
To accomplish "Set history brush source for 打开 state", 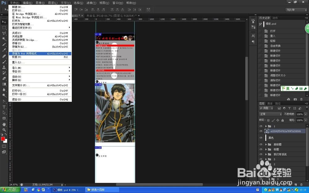I will pyautogui.click(x=260, y=31).
